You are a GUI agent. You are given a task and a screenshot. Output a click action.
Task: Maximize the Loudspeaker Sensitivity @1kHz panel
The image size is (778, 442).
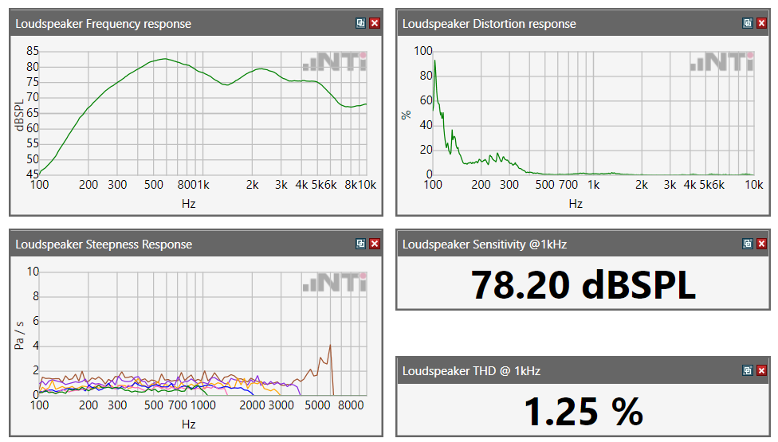[x=748, y=244]
